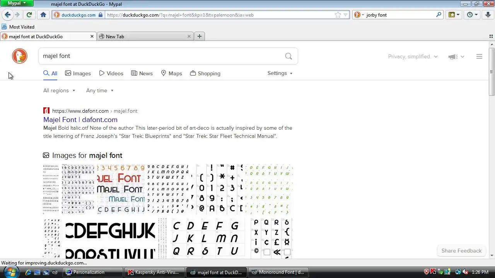The height and width of the screenshot is (278, 495).
Task: Close the New Tab tab
Action: pyautogui.click(x=189, y=36)
